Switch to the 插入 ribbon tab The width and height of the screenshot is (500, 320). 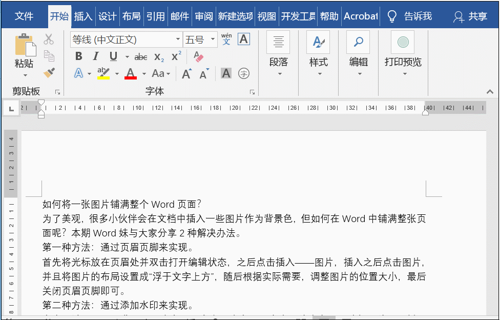tap(84, 16)
